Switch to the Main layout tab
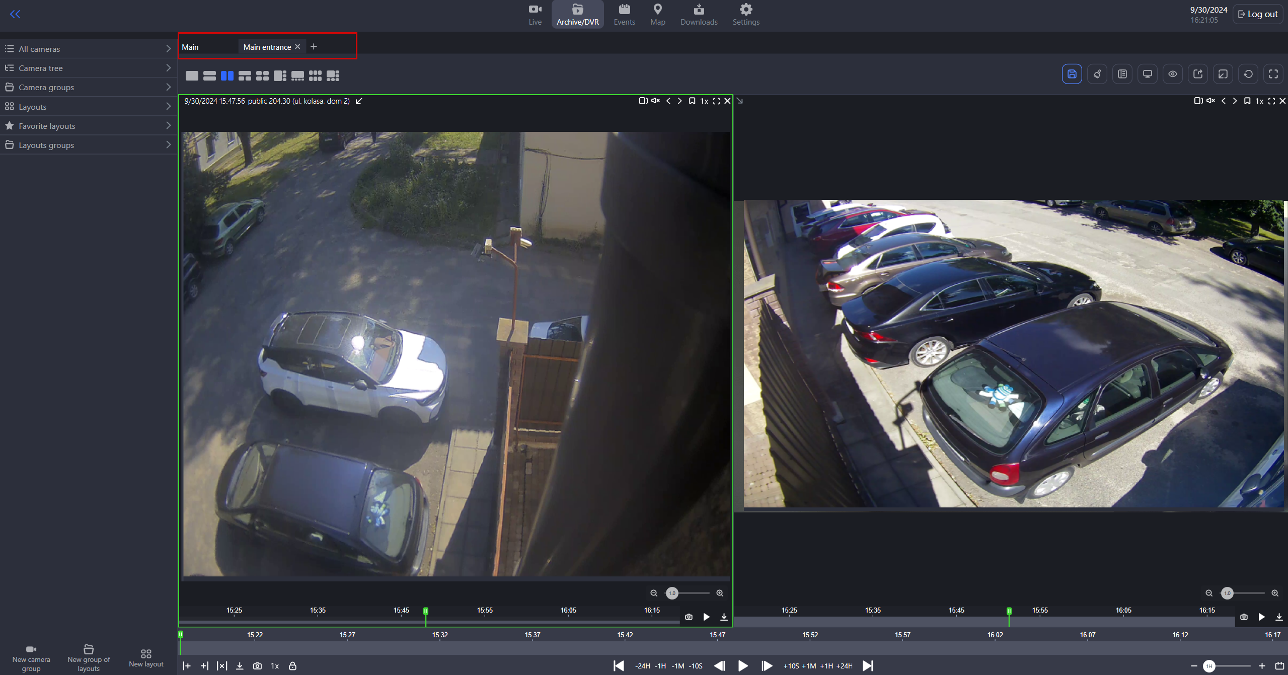 pyautogui.click(x=190, y=47)
